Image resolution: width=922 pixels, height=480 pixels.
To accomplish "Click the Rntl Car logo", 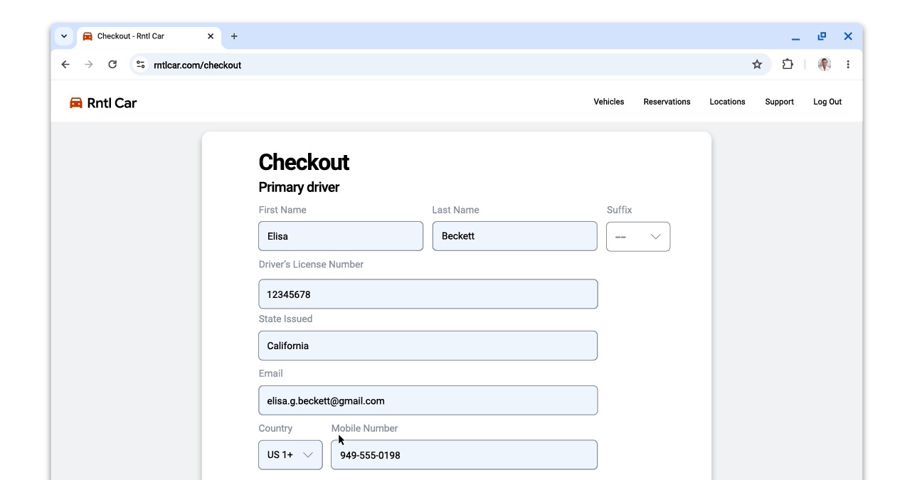I will (103, 103).
